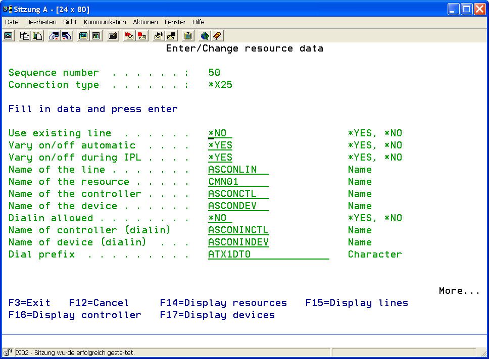Click F17=Display devices label
The image size is (489, 359).
point(217,315)
